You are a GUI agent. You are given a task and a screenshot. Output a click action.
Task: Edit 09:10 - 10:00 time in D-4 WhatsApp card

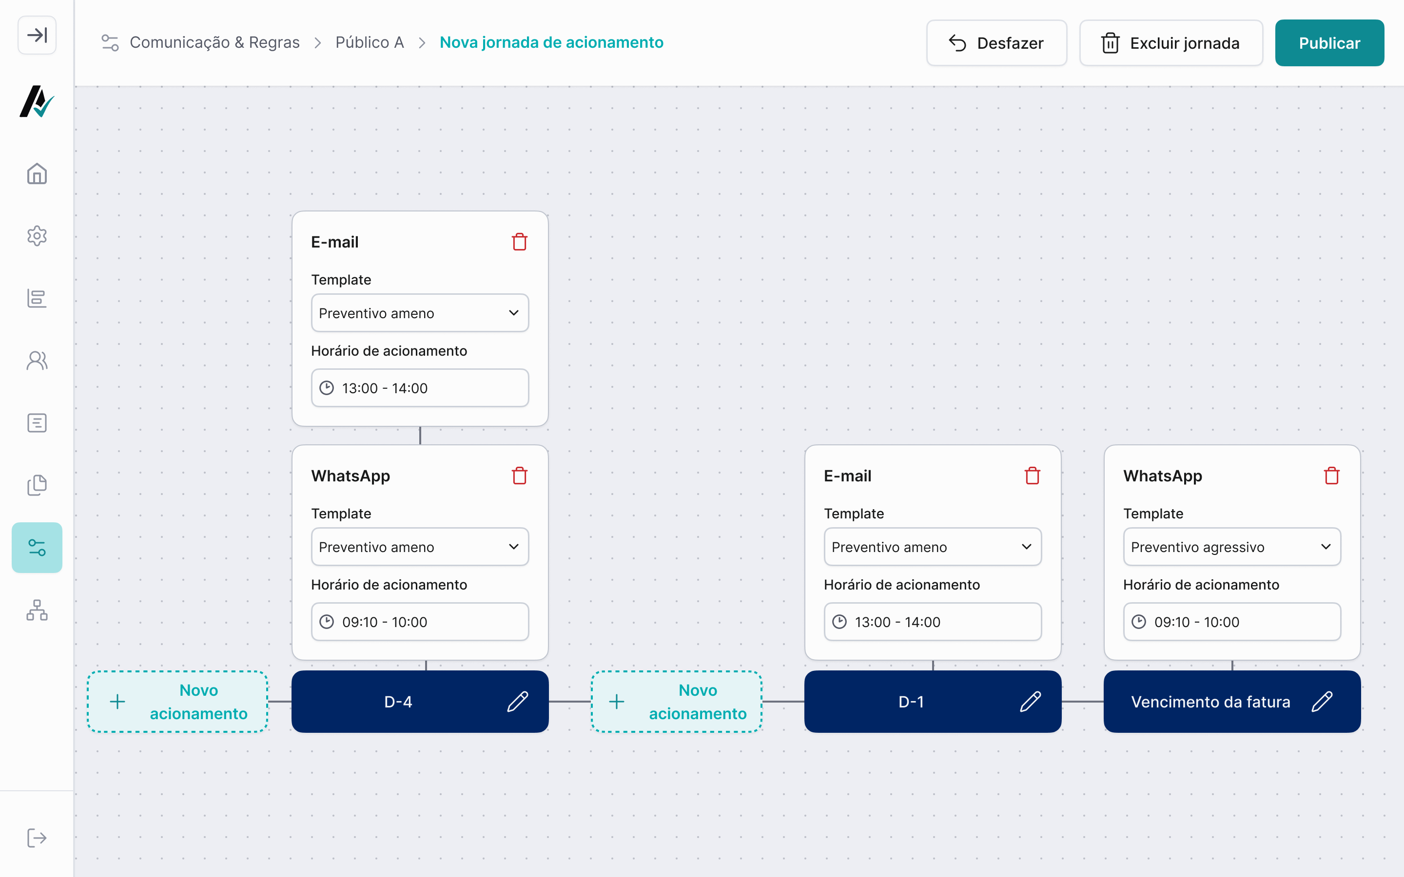[420, 622]
